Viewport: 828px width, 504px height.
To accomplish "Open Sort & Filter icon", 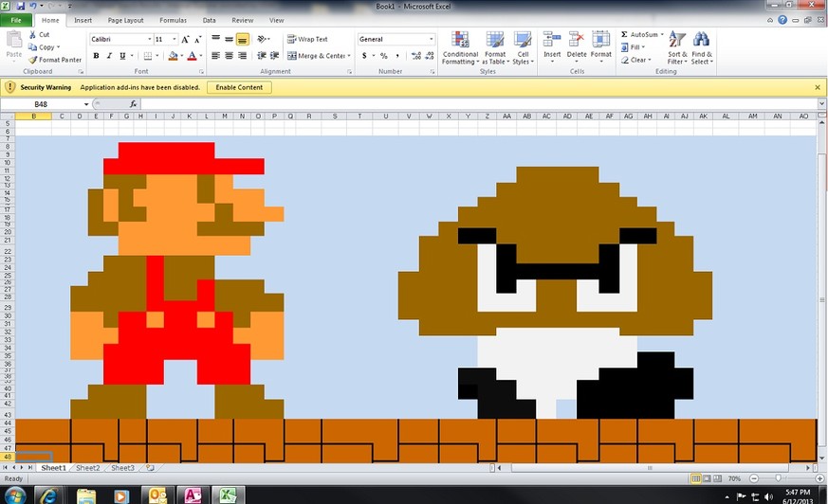I will (677, 40).
